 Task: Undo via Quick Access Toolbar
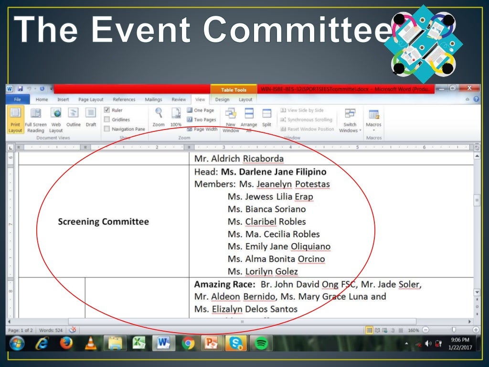[x=29, y=88]
